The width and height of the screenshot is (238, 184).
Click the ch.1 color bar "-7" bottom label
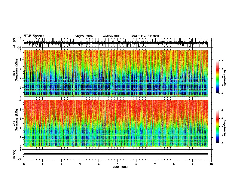[x=222, y=93]
